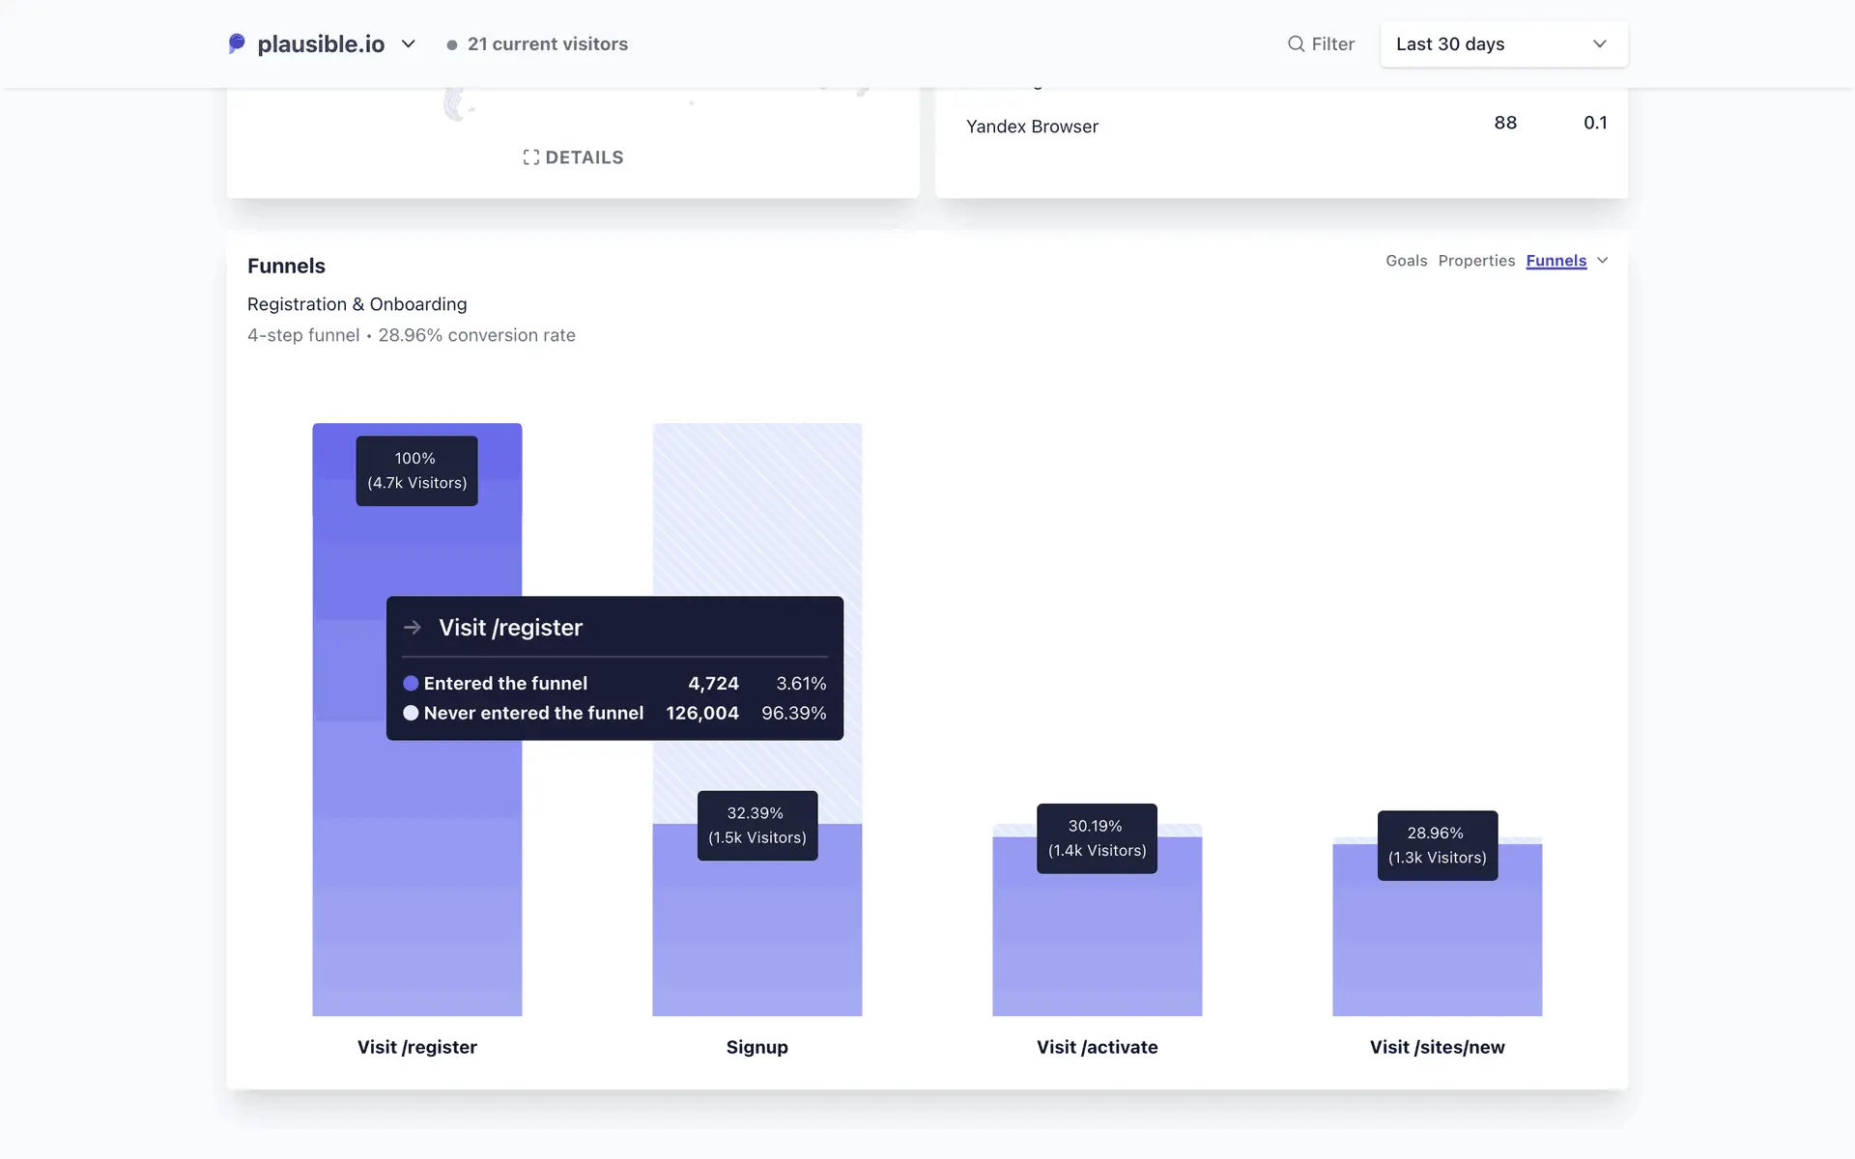Expand the Funnels chevron dropdown
The image size is (1855, 1159).
[1603, 261]
